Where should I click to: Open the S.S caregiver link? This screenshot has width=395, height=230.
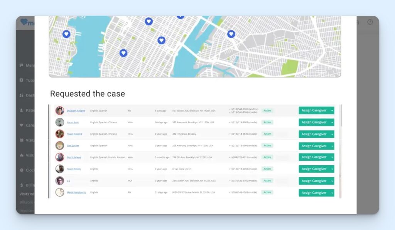[x=68, y=181]
